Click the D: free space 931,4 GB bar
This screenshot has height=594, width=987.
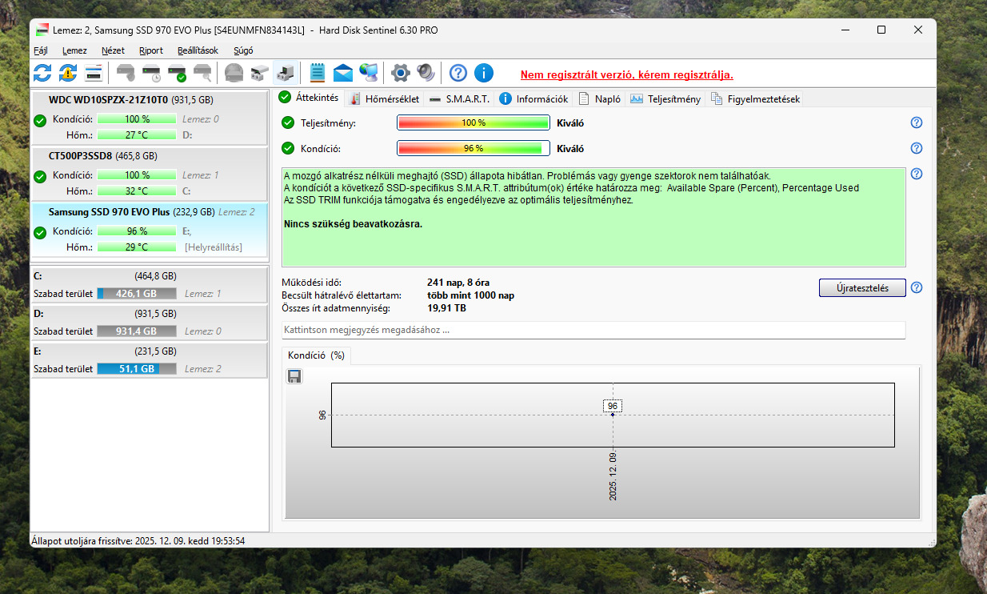coord(137,331)
